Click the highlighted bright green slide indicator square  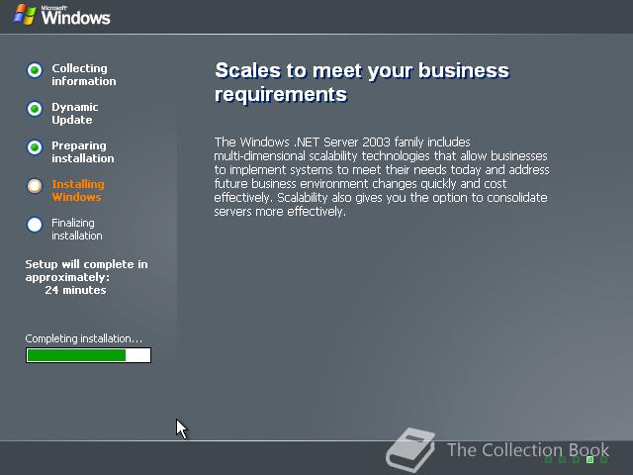[x=589, y=459]
